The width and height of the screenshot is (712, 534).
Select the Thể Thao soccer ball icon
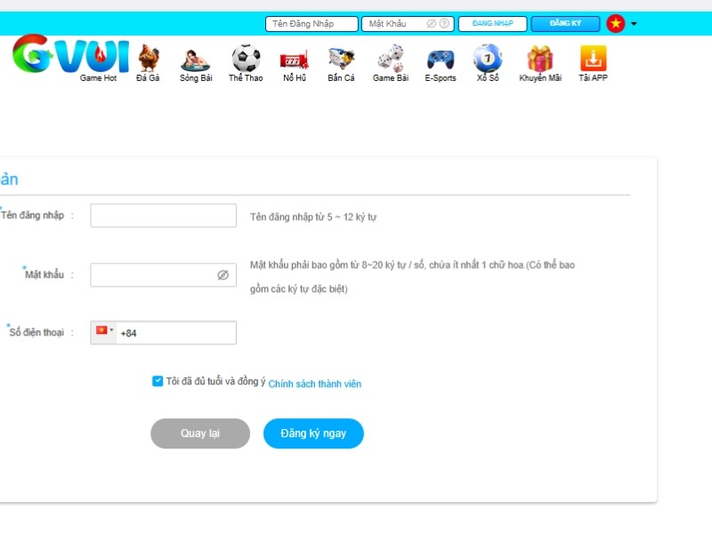[x=246, y=58]
